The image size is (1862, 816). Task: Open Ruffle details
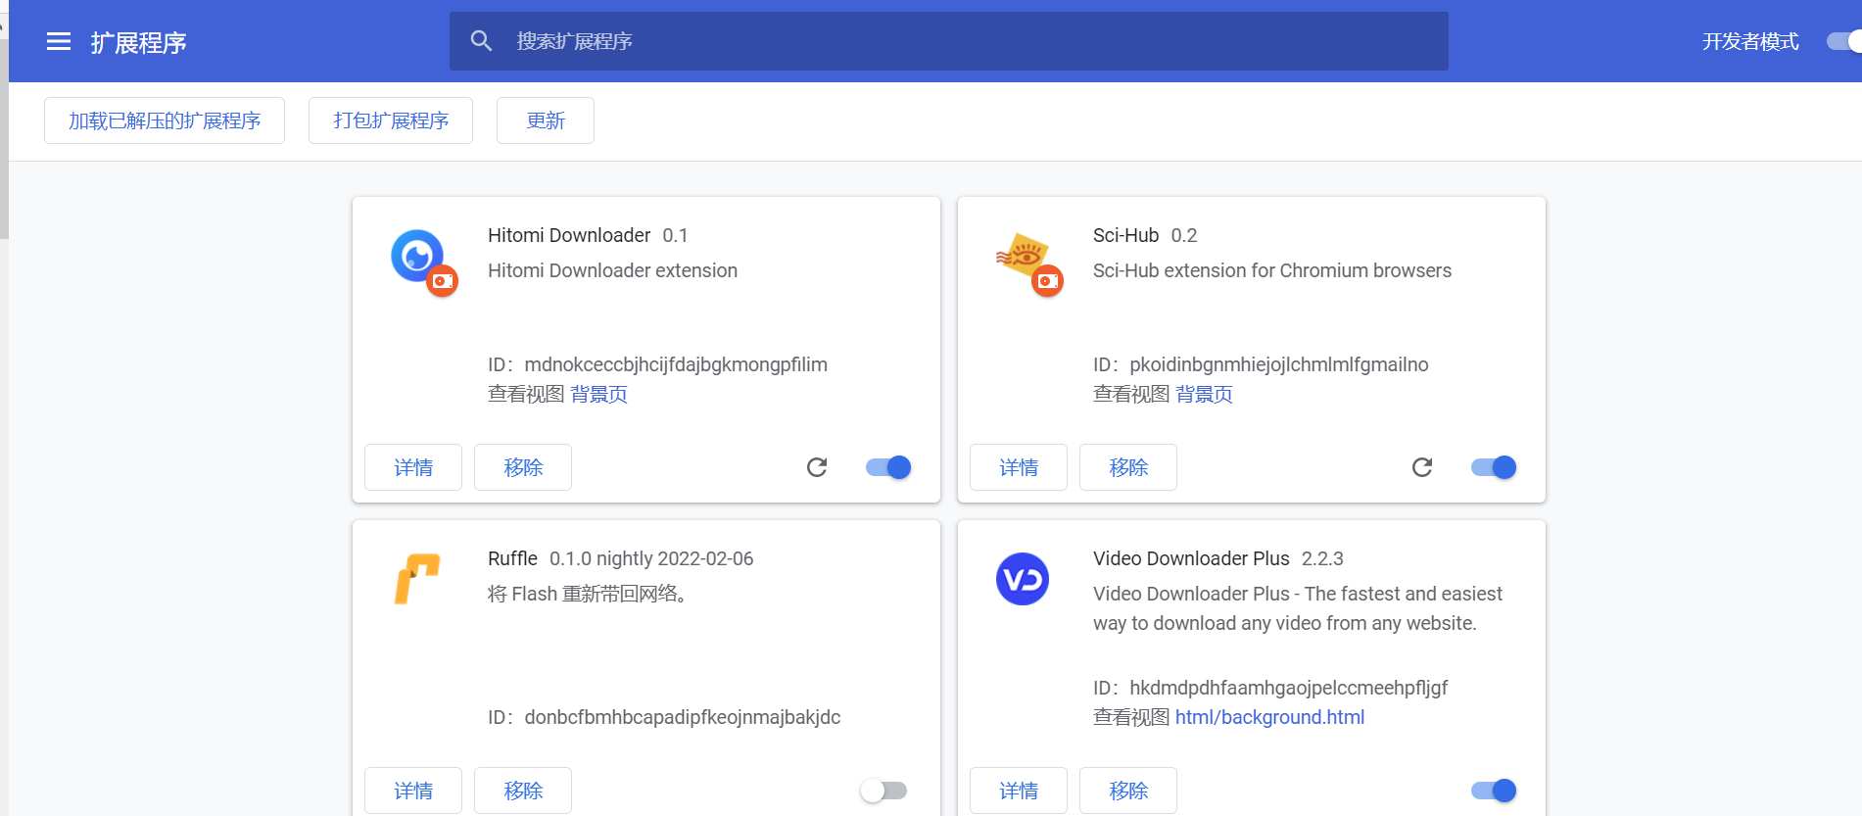pos(413,791)
